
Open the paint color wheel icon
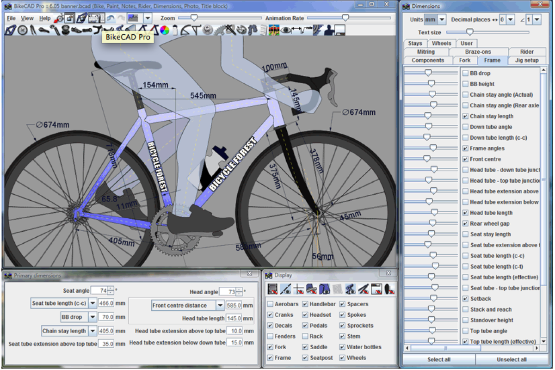(x=164, y=31)
